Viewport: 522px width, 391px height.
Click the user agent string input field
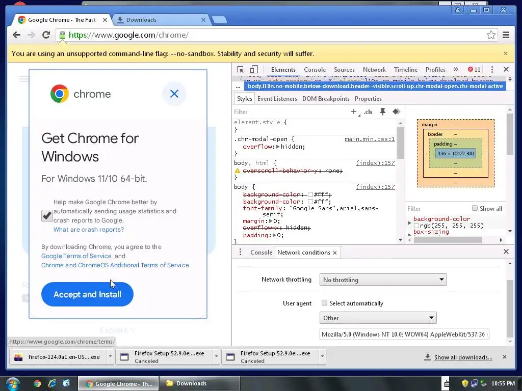(404, 334)
